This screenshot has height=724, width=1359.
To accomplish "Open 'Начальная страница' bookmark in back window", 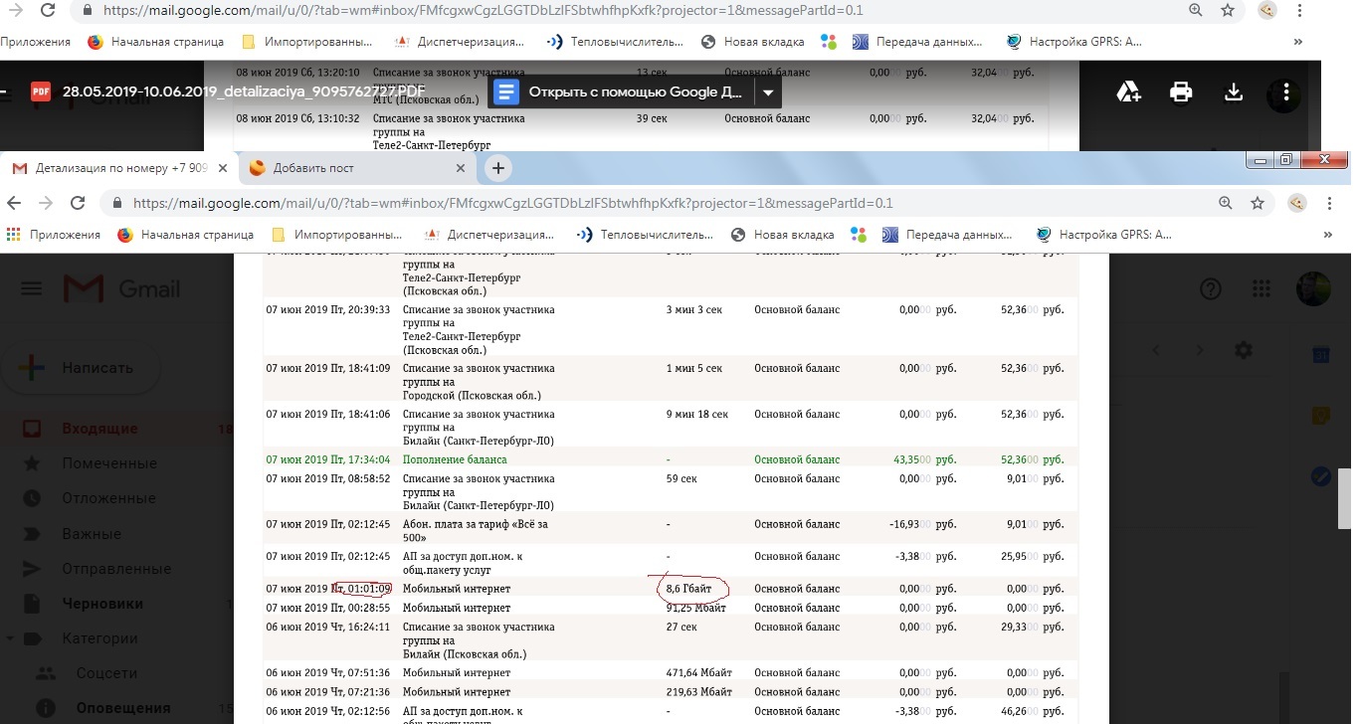I will click(x=157, y=42).
